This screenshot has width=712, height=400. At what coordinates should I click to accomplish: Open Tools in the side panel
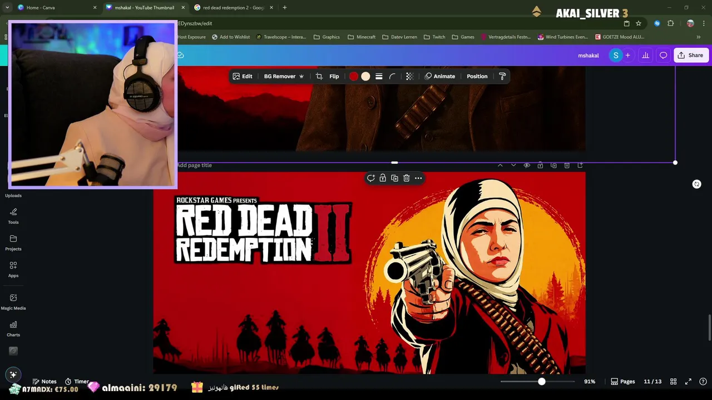[13, 216]
